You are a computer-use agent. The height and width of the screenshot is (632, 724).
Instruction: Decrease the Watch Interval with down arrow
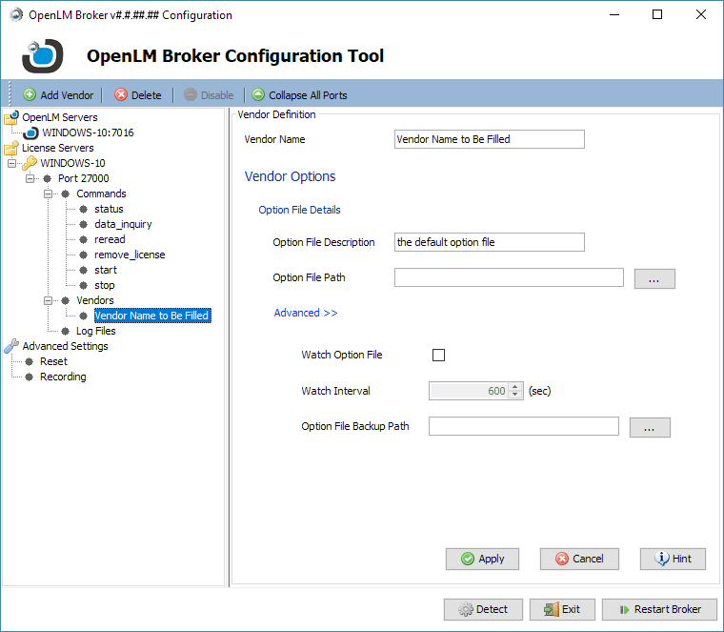point(515,395)
